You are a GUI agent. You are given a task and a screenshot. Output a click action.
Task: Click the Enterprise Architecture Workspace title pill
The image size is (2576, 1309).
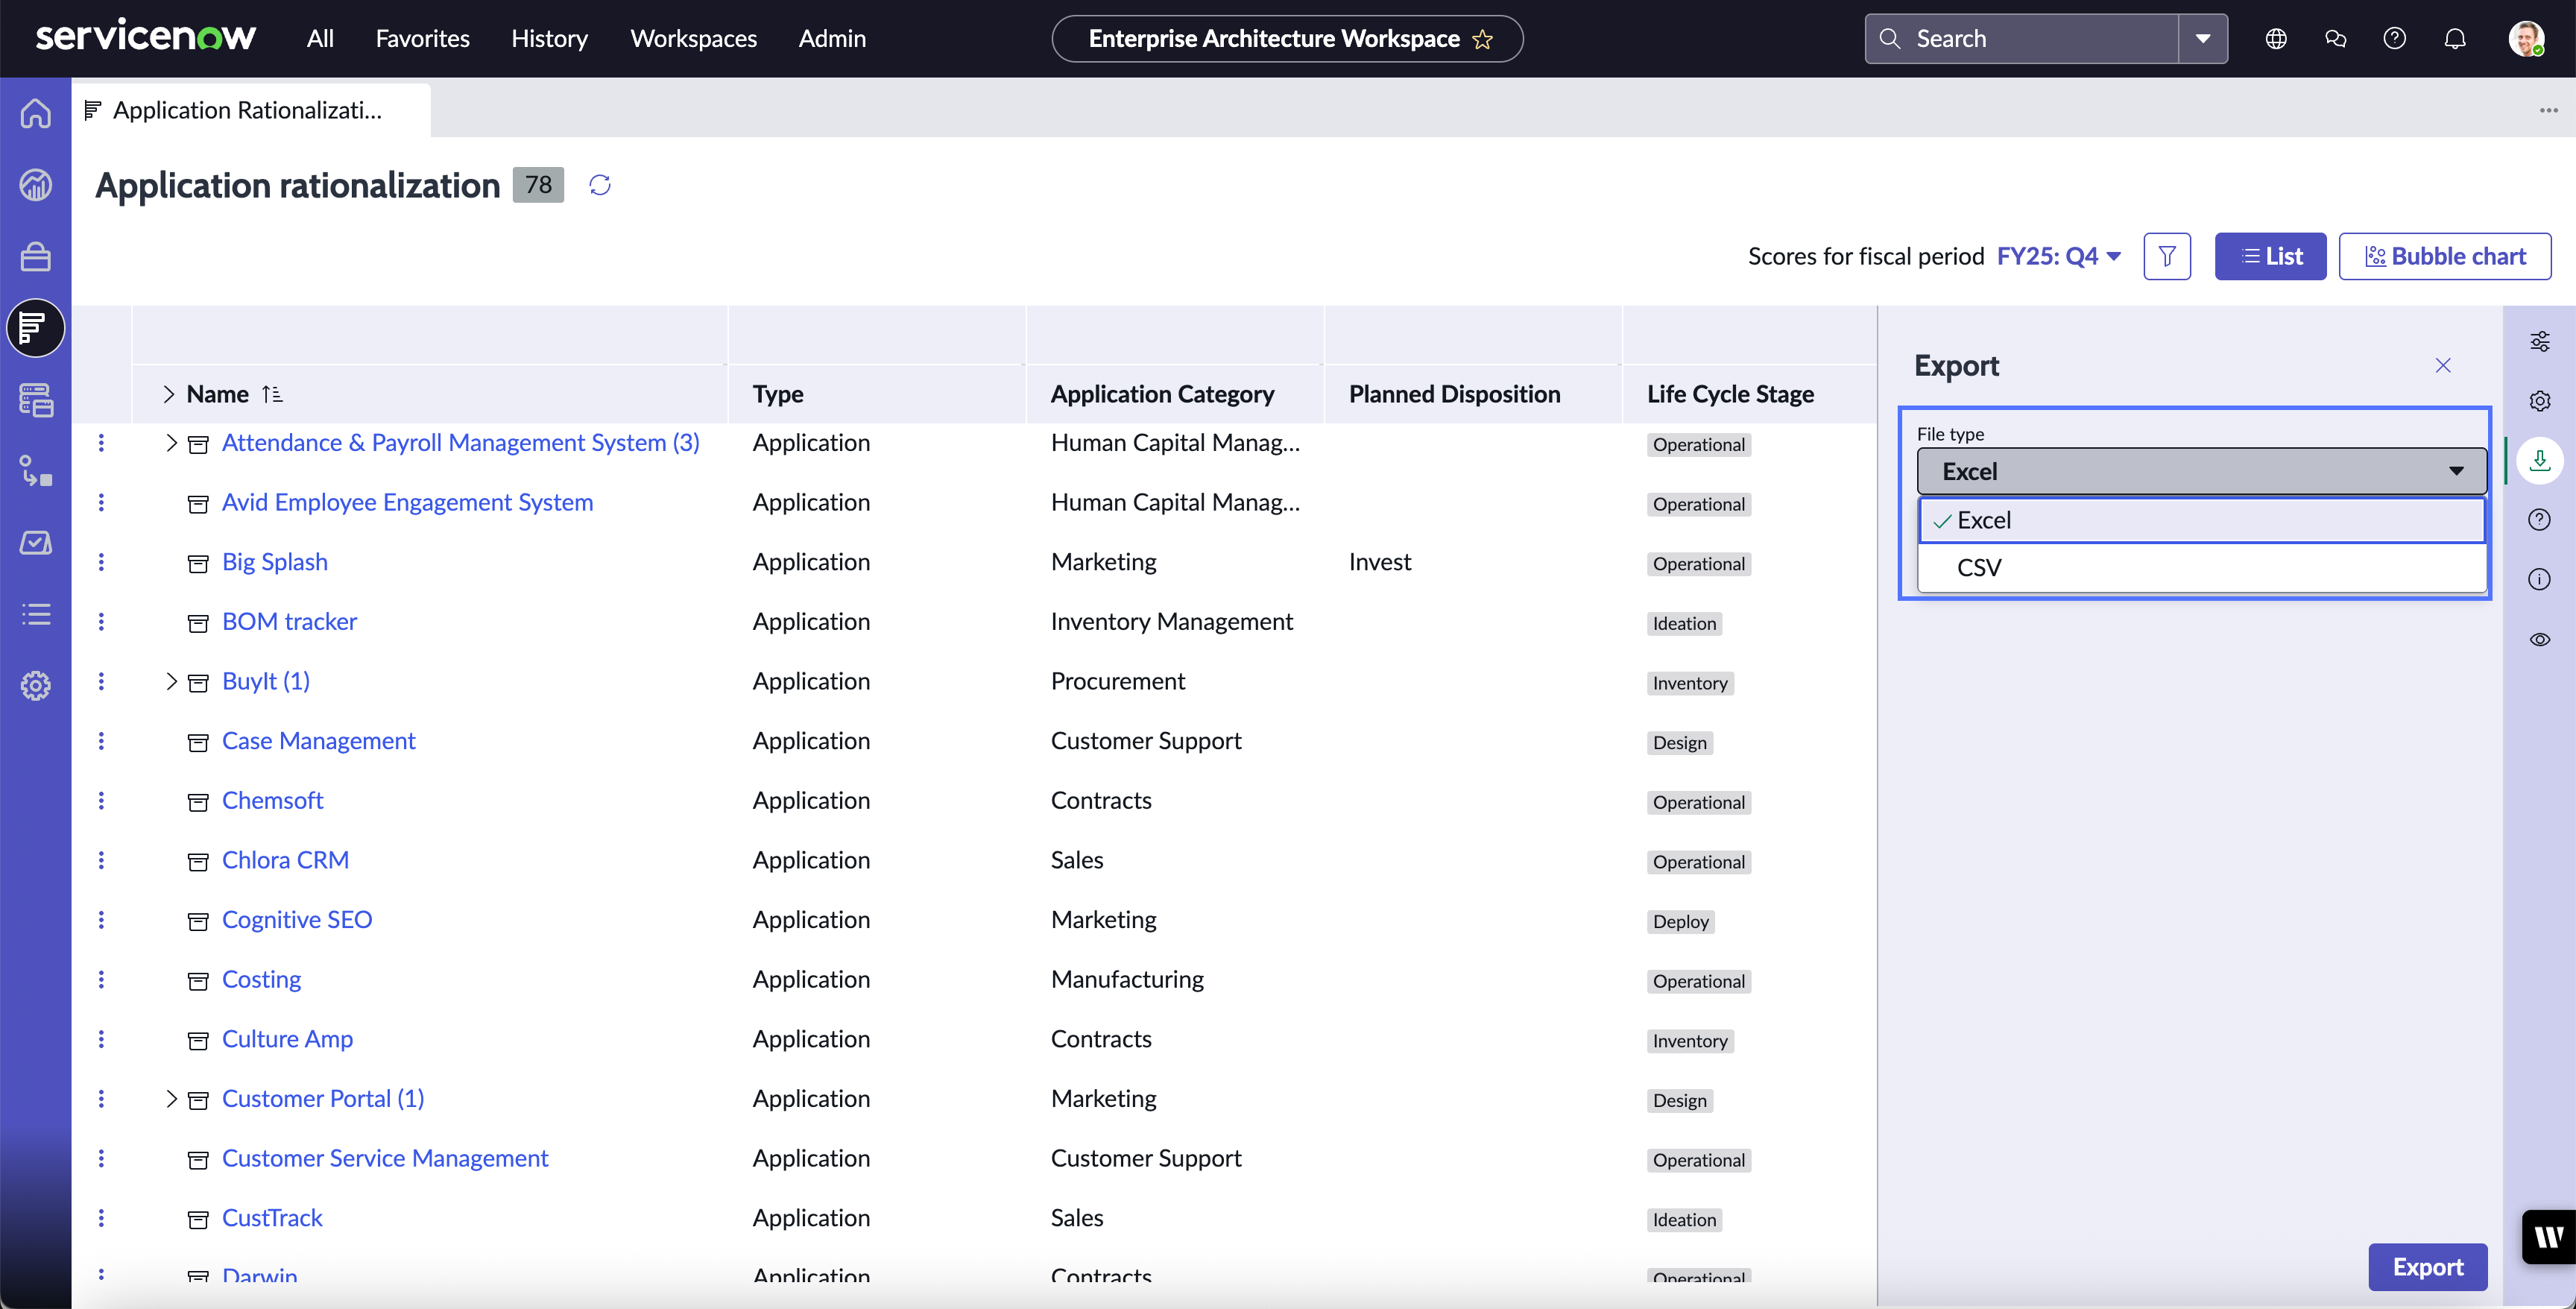(x=1287, y=39)
